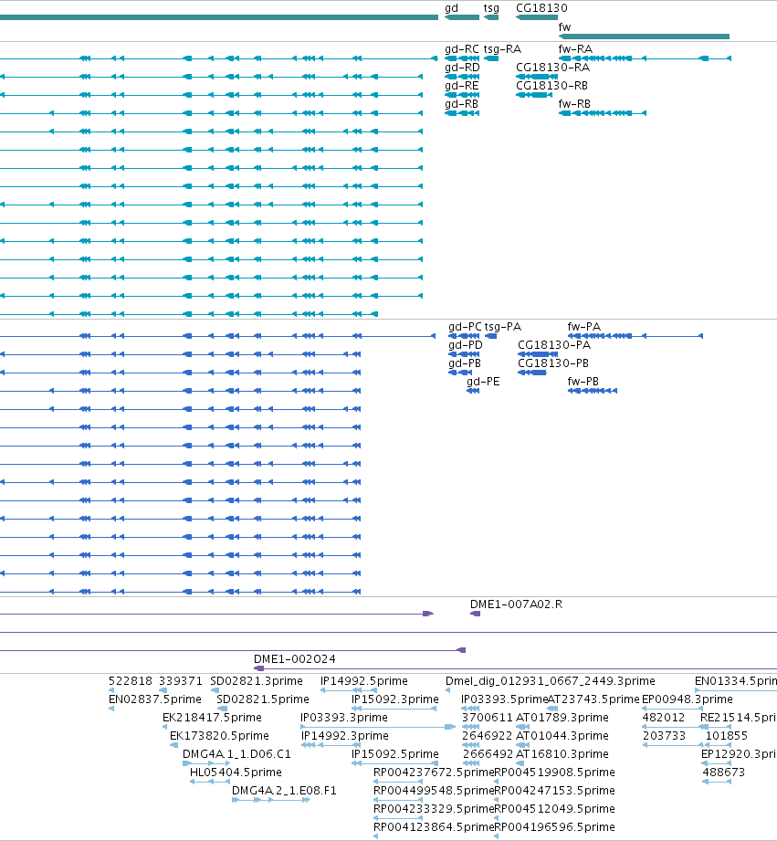
Task: Select EST 3700611
Action: (471, 727)
